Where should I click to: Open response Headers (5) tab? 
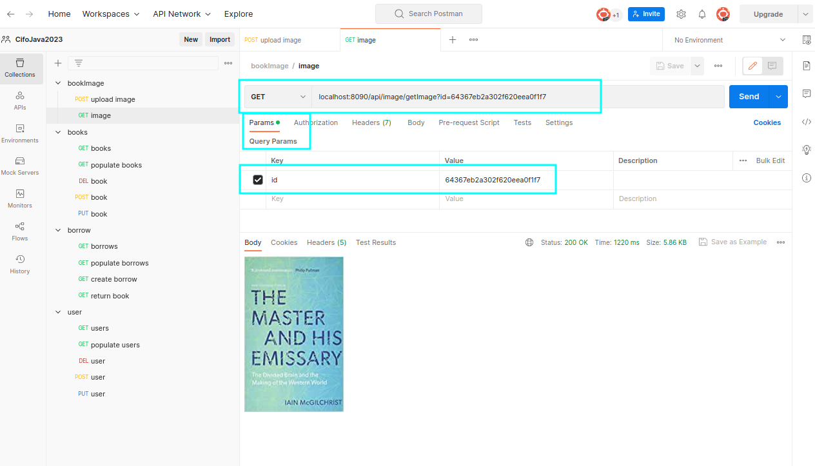[x=326, y=242]
